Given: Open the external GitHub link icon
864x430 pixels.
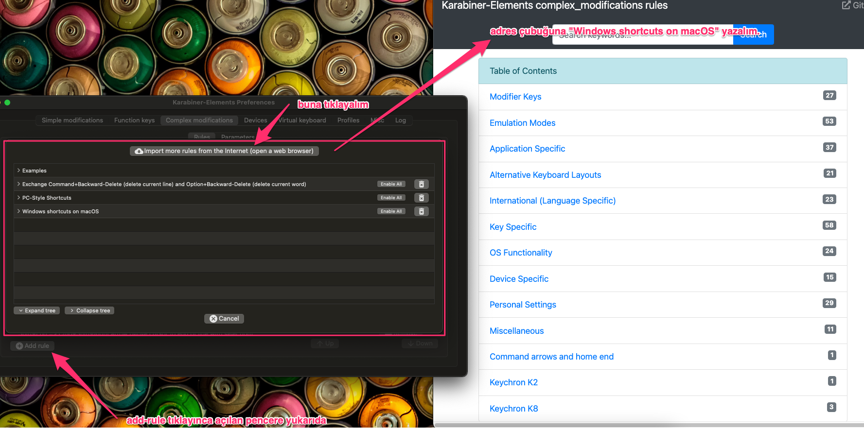Looking at the screenshot, I should [x=846, y=5].
